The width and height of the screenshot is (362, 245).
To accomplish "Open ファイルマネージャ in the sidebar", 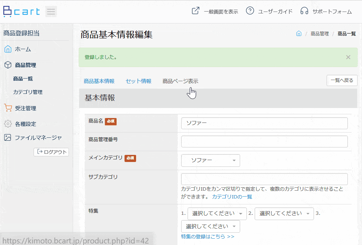I will click(x=38, y=138).
